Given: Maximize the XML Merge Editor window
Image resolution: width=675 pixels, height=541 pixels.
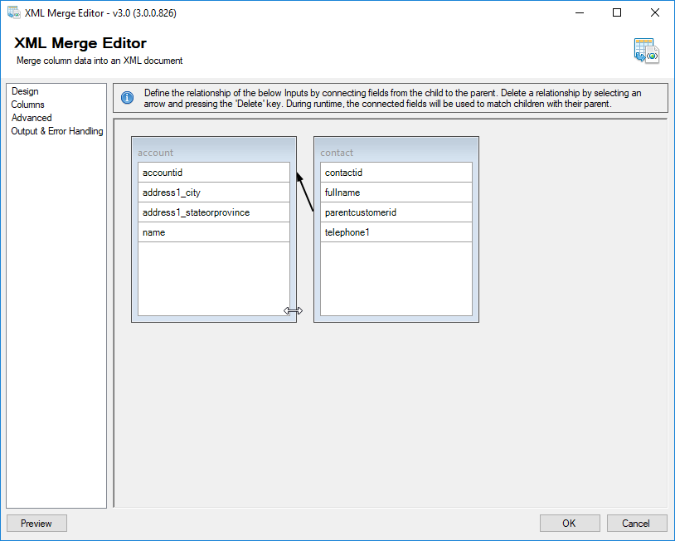Looking at the screenshot, I should pyautogui.click(x=617, y=13).
